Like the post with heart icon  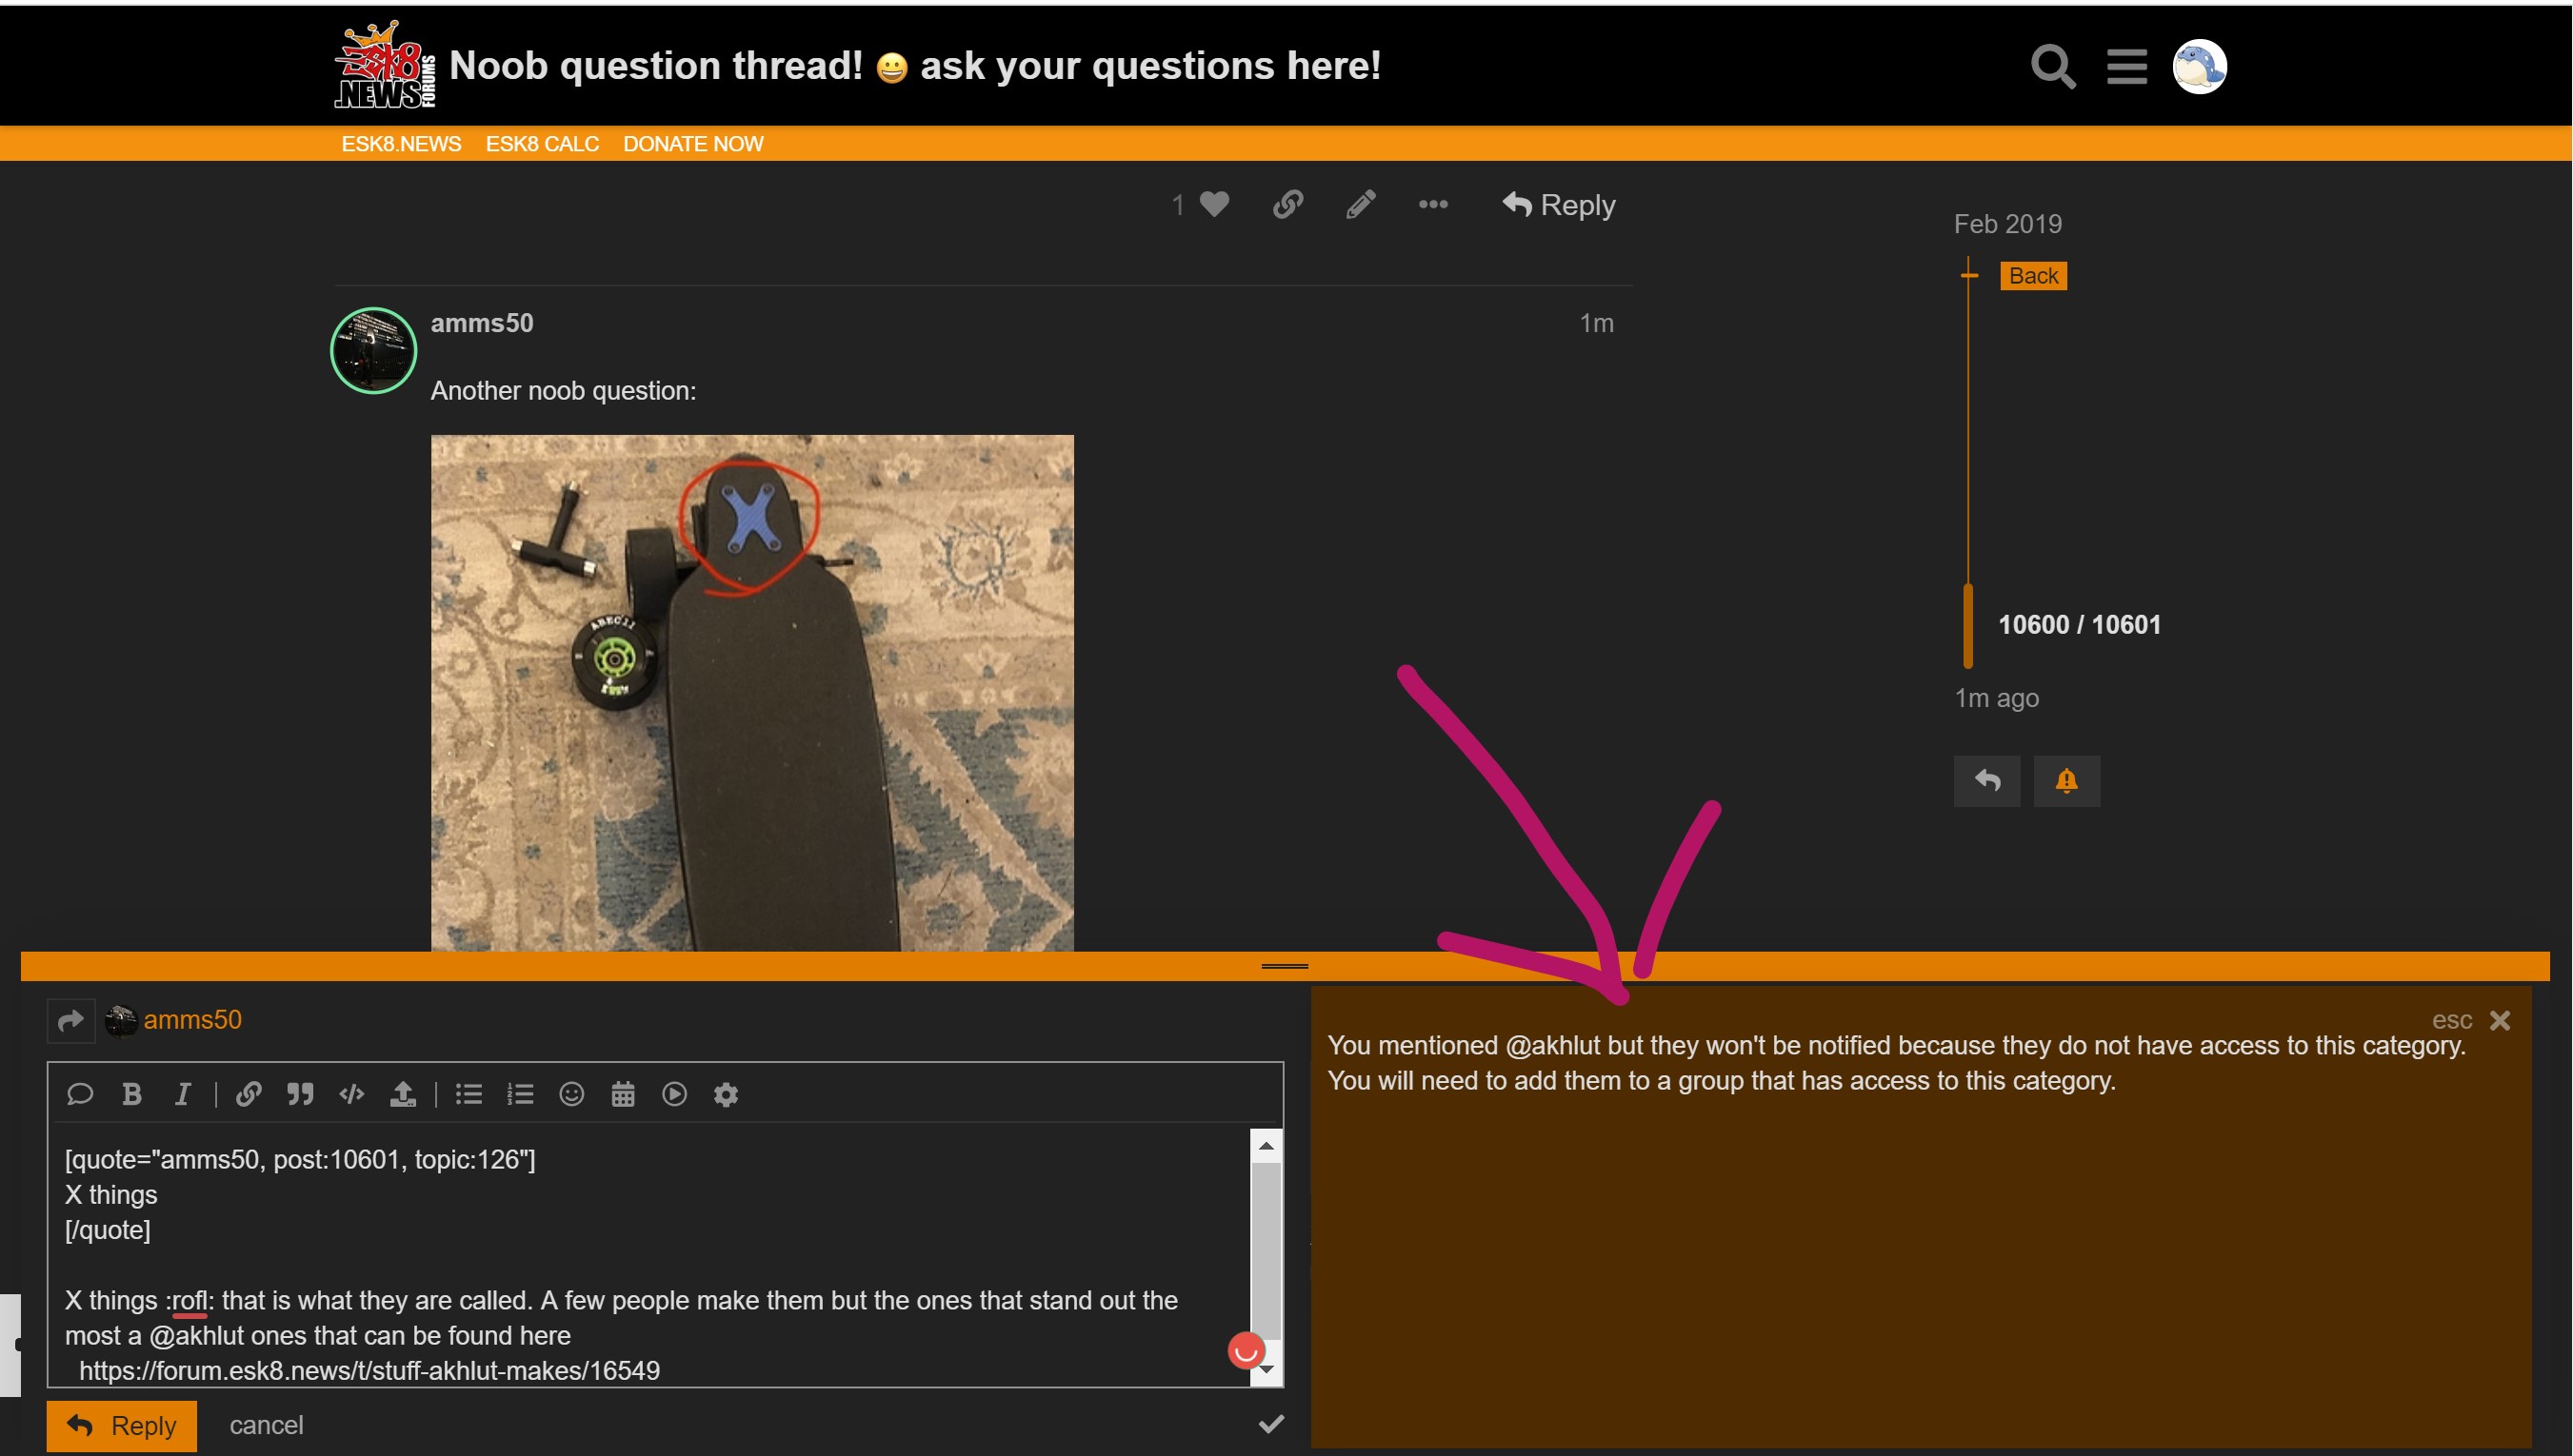click(1213, 205)
